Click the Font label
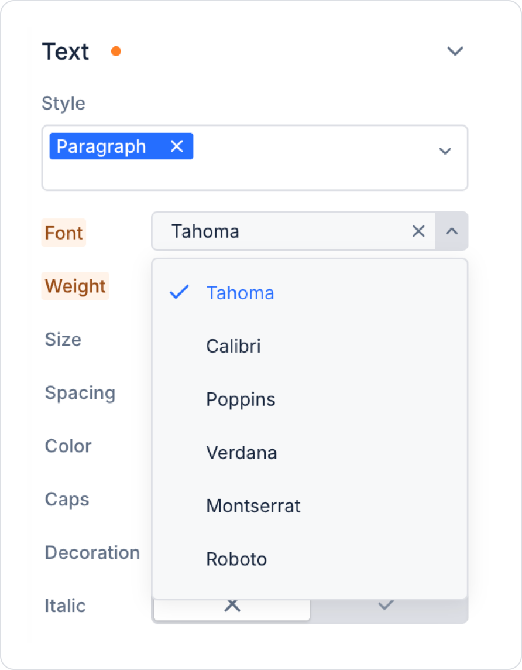 (x=64, y=233)
